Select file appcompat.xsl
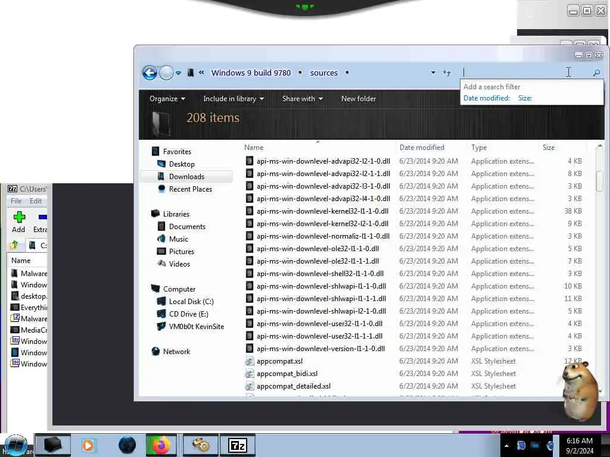Viewport: 610px width, 457px height. click(279, 361)
